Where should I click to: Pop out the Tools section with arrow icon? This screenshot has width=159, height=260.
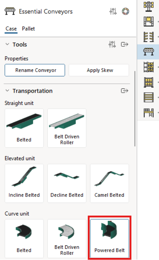click(124, 44)
